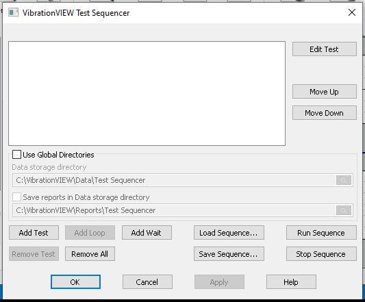The image size is (365, 302).
Task: Toggle Save reports in Data storage directory
Action: coord(16,197)
